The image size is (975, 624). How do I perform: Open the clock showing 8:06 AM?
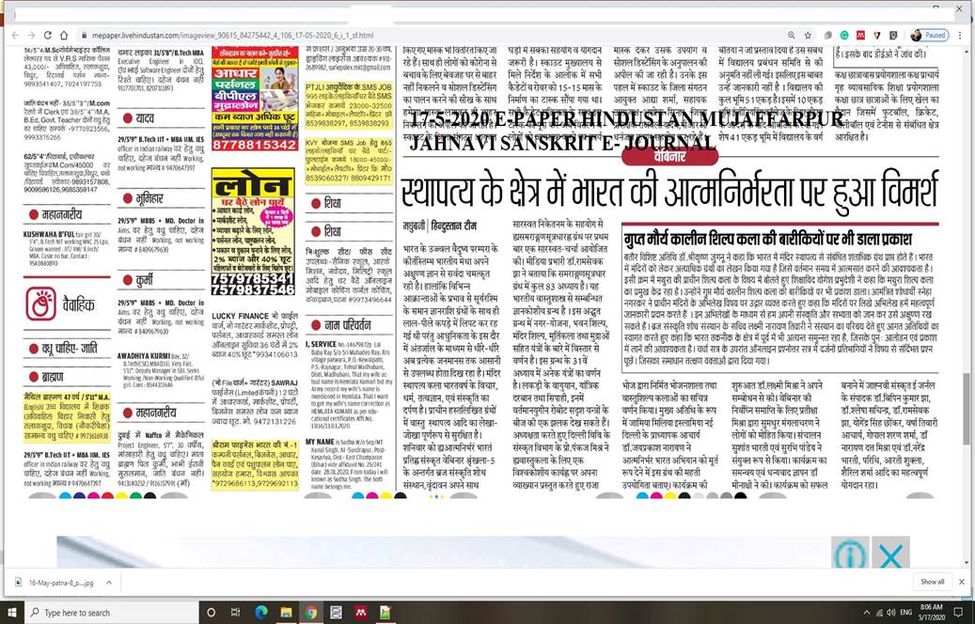point(932,613)
